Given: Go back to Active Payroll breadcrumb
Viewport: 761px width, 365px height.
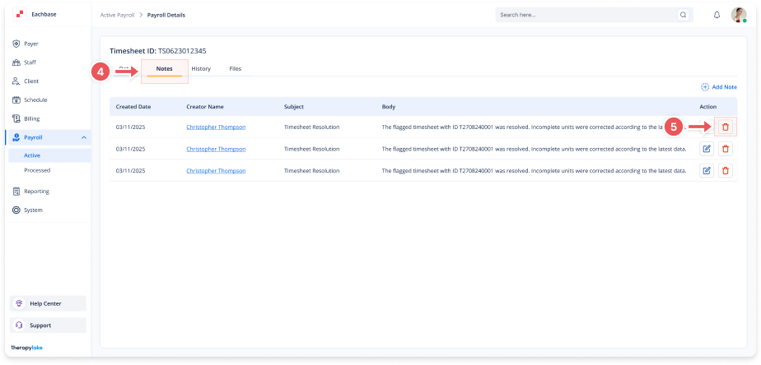Looking at the screenshot, I should [117, 15].
